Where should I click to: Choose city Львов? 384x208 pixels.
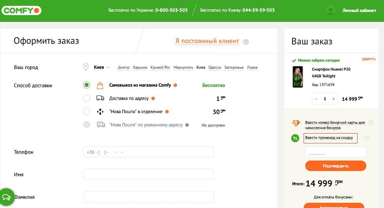pyautogui.click(x=252, y=67)
